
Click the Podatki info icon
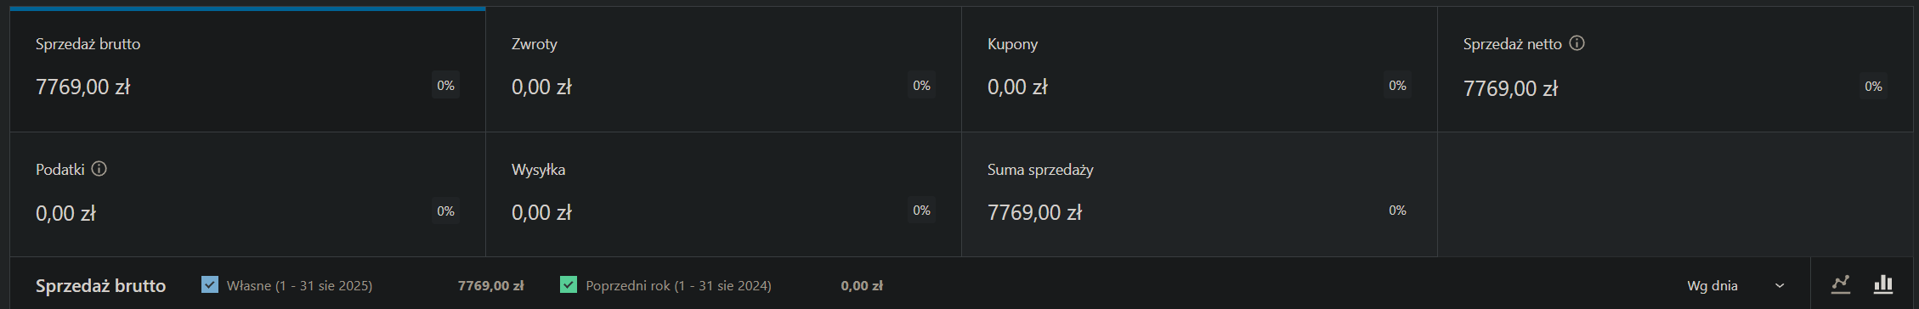pyautogui.click(x=99, y=169)
